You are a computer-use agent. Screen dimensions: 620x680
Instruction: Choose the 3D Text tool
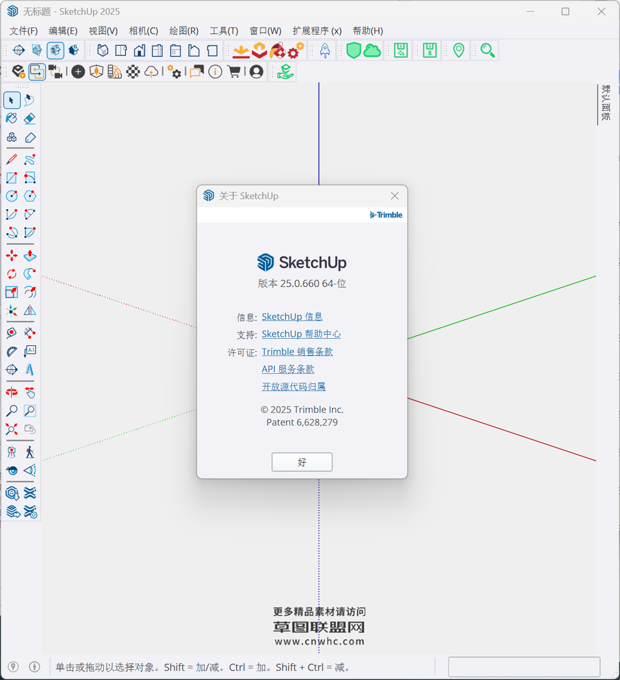(29, 369)
